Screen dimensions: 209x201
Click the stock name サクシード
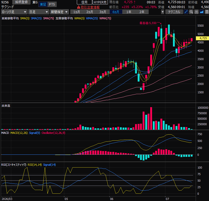pos(8,7)
